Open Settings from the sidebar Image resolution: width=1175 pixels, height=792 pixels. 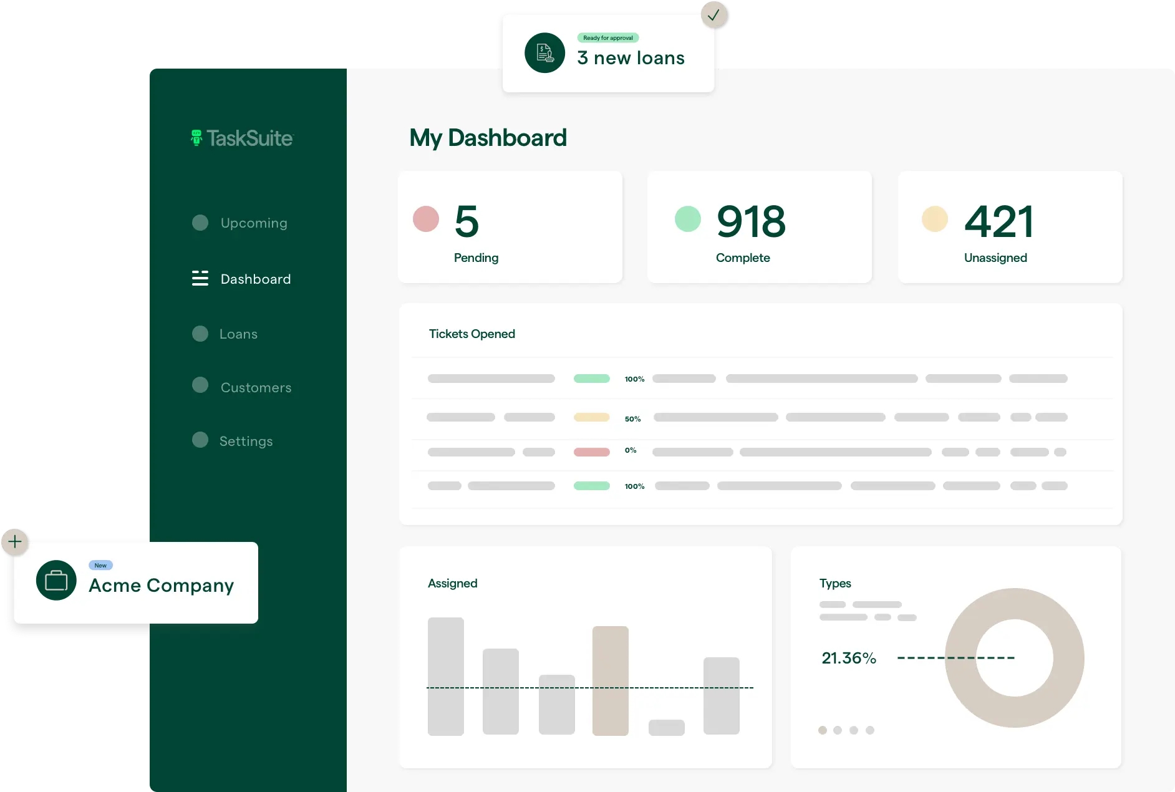point(246,442)
